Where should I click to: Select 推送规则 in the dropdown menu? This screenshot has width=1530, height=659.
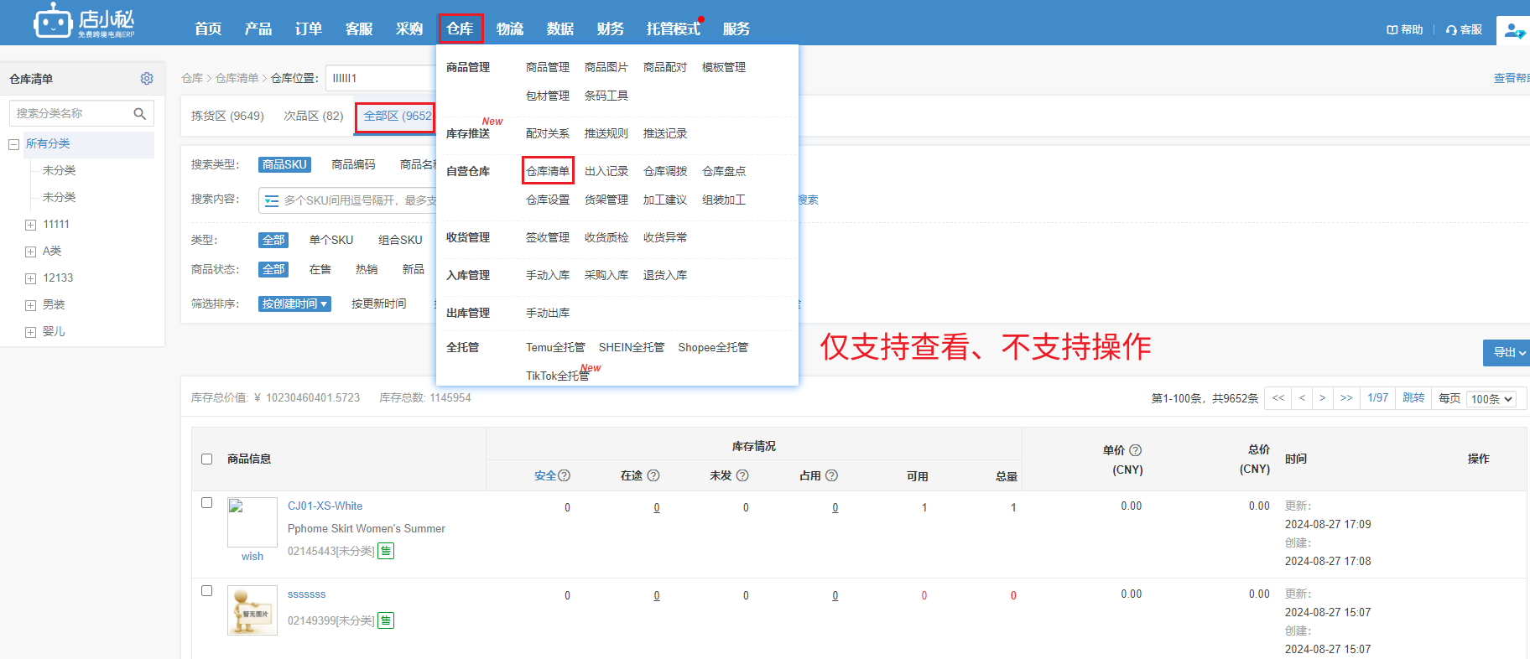[606, 133]
